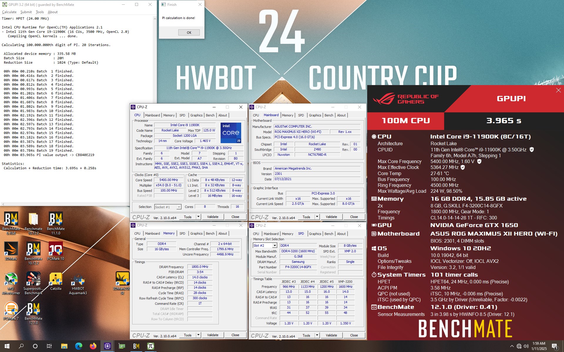
Task: Click Validate in the CPU tab window
Action: [213, 217]
